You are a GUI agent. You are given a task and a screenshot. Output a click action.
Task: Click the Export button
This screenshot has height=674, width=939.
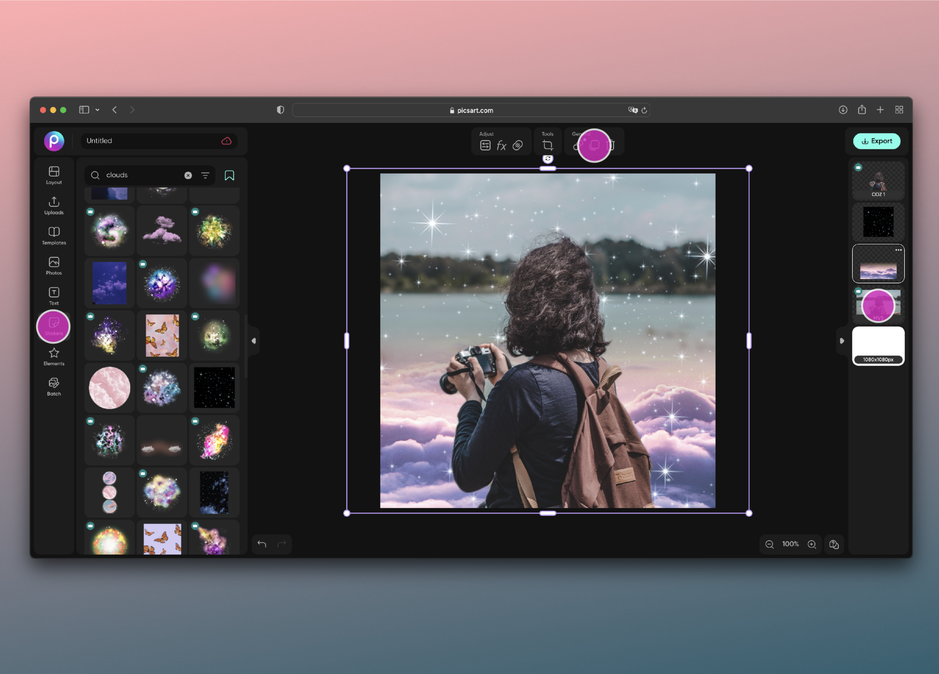pos(876,141)
